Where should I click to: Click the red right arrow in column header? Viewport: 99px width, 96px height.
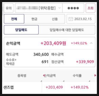(x=95, y=75)
